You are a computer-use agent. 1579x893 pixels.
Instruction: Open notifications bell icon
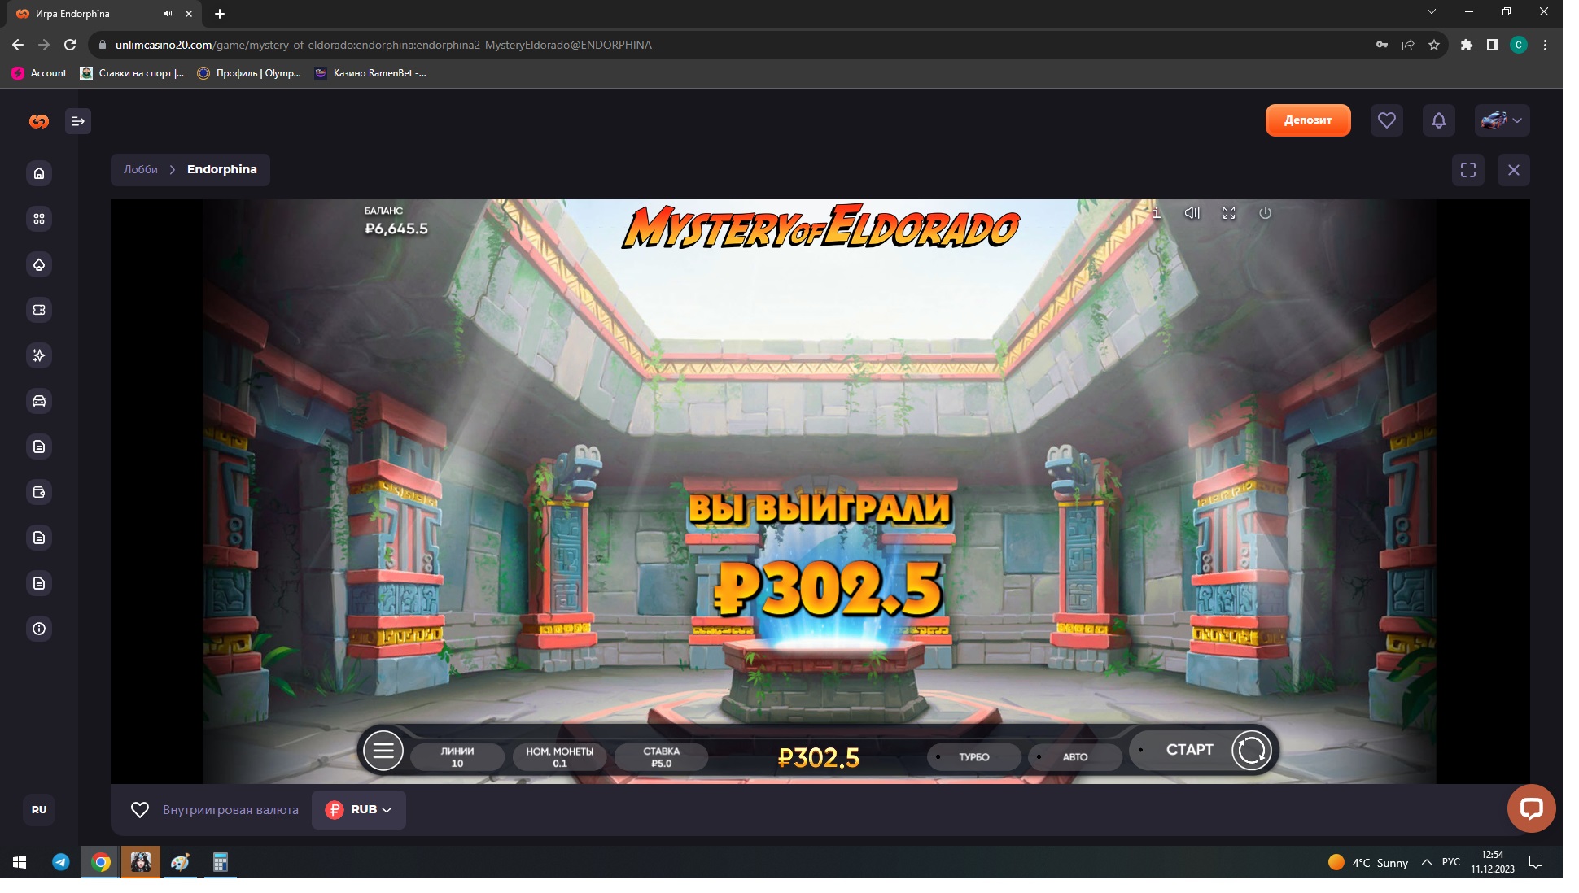[1438, 120]
